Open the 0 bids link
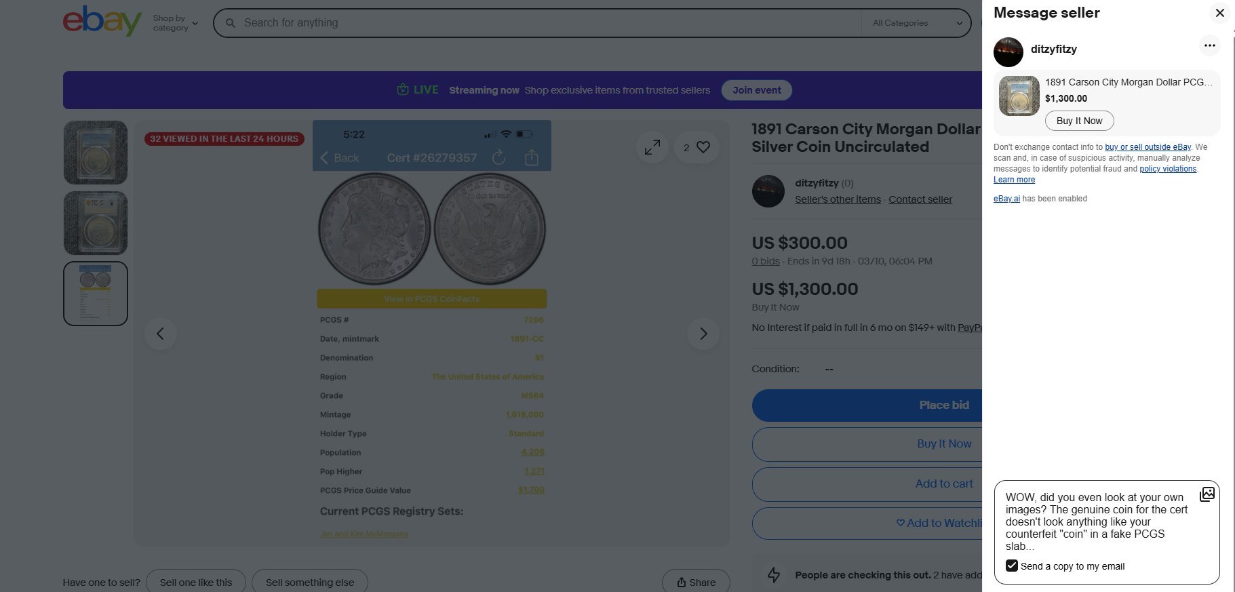This screenshot has height=592, width=1235. tap(766, 261)
